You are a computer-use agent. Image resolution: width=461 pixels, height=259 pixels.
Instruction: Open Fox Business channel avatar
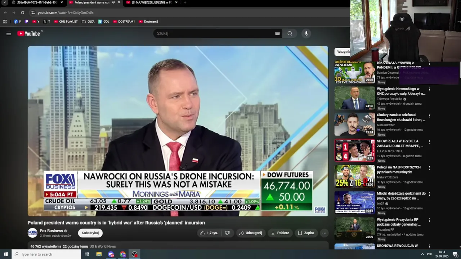pos(32,233)
